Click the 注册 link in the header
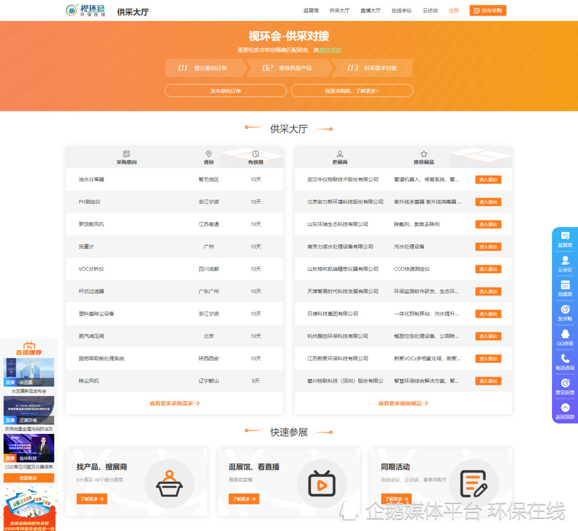Screen dimensions: 578x531 click(x=453, y=10)
